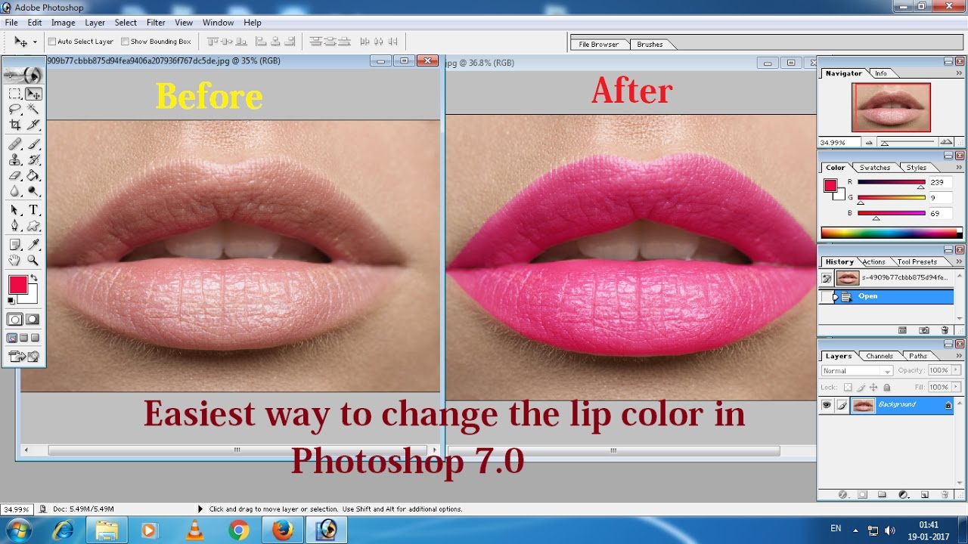Open the Brushes palette tab
968x544 pixels.
650,45
